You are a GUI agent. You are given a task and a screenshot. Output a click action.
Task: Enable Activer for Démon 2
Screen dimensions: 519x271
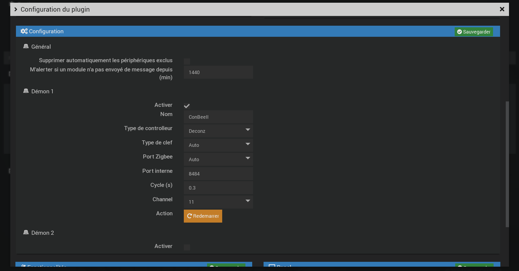pyautogui.click(x=187, y=247)
